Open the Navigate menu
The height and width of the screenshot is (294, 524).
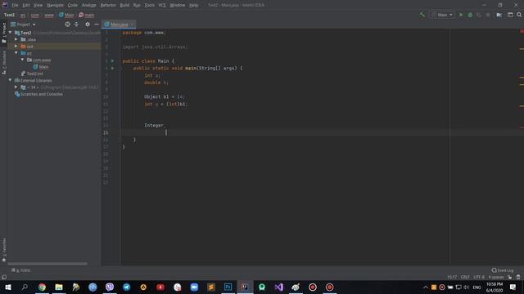55,5
